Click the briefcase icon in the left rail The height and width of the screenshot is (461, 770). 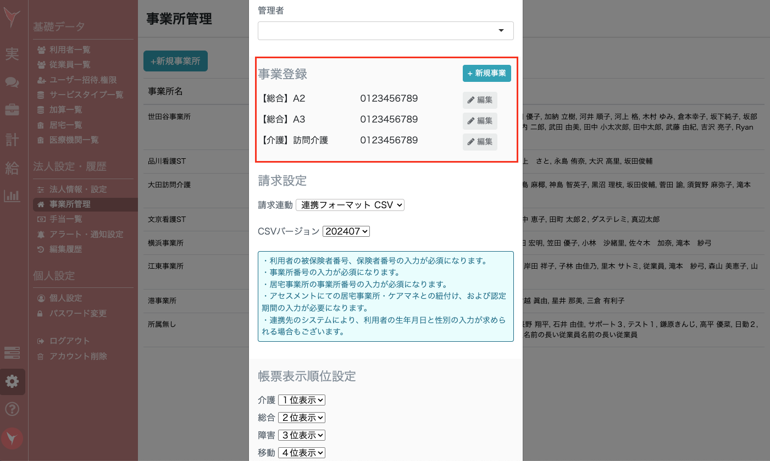[x=12, y=109]
